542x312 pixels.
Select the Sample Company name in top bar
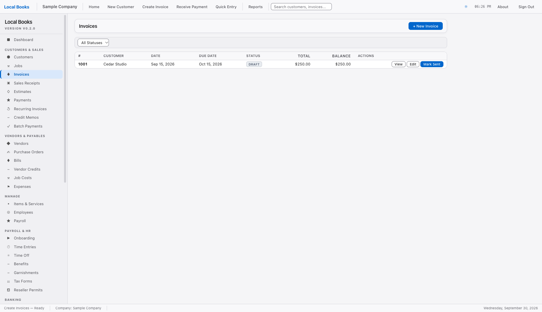coord(60,7)
